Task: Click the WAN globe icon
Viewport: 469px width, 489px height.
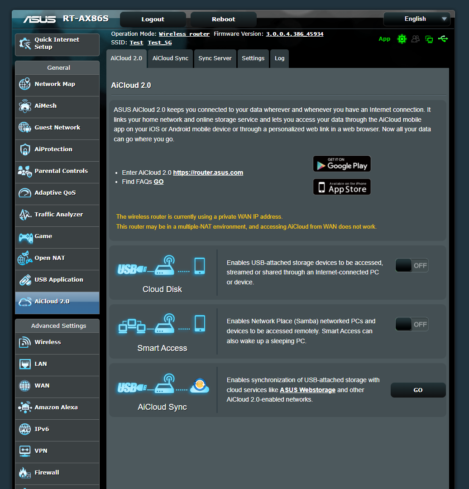Action: pos(24,386)
